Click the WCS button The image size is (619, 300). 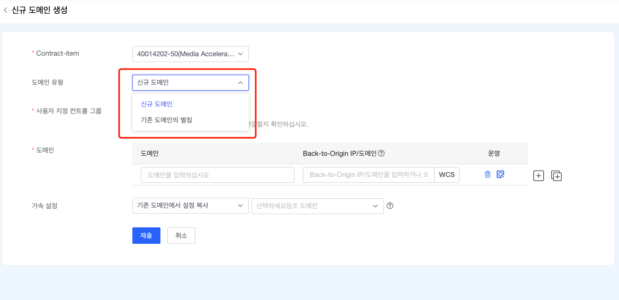point(446,175)
